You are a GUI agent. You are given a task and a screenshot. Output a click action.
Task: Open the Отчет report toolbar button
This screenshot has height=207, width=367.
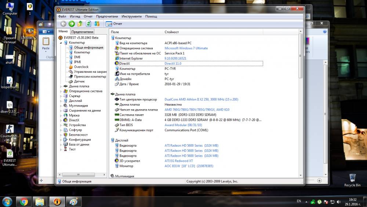click(x=114, y=24)
